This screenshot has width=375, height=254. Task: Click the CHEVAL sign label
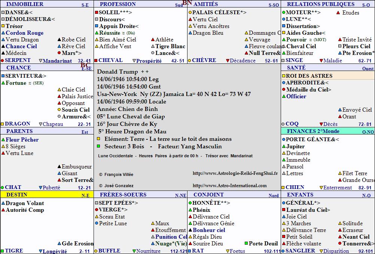pyautogui.click(x=110, y=61)
